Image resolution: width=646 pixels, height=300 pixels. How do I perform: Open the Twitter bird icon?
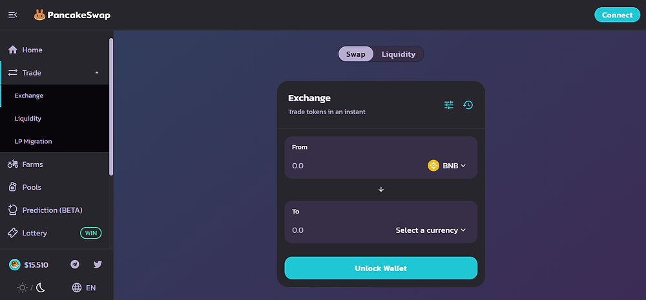point(98,265)
